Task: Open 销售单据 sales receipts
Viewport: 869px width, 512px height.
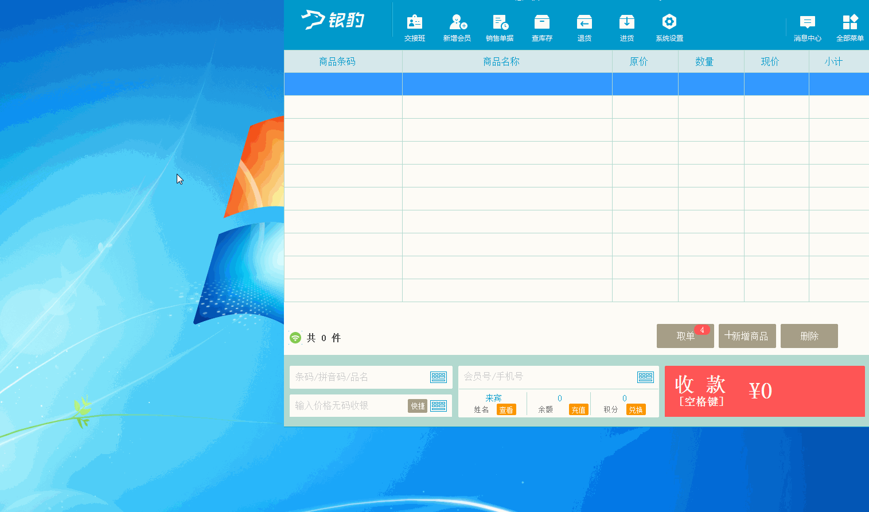Action: click(x=500, y=28)
